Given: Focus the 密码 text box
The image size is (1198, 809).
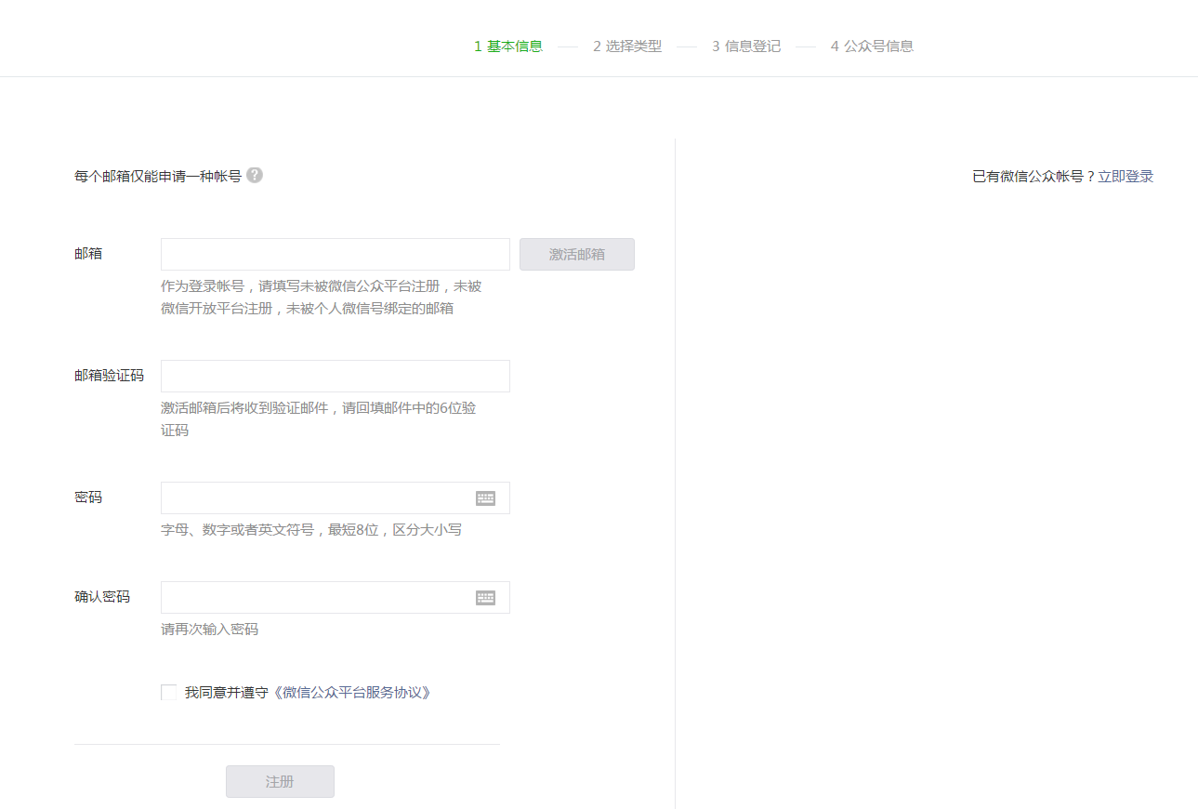Looking at the screenshot, I should click(316, 498).
